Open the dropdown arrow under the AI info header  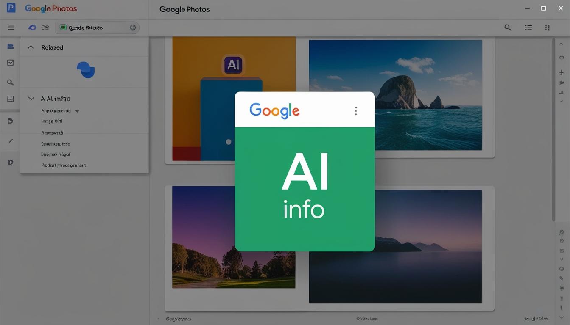coord(77,111)
